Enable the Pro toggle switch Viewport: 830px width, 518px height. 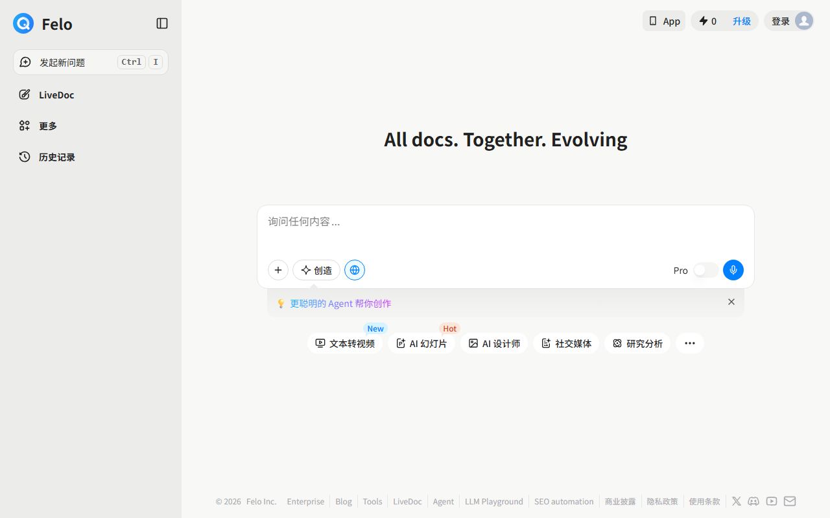click(705, 270)
